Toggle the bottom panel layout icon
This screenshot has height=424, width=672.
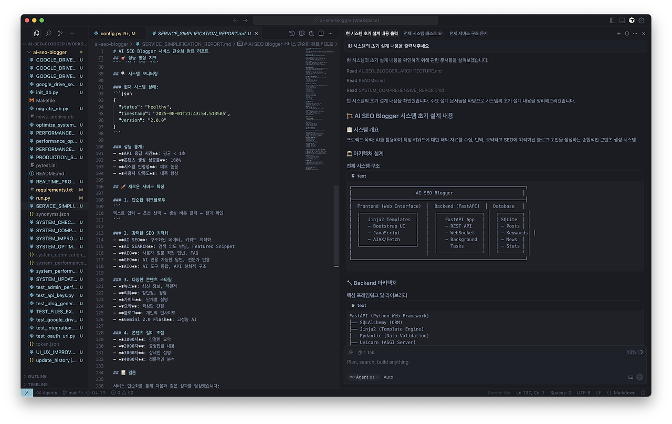[x=622, y=20]
